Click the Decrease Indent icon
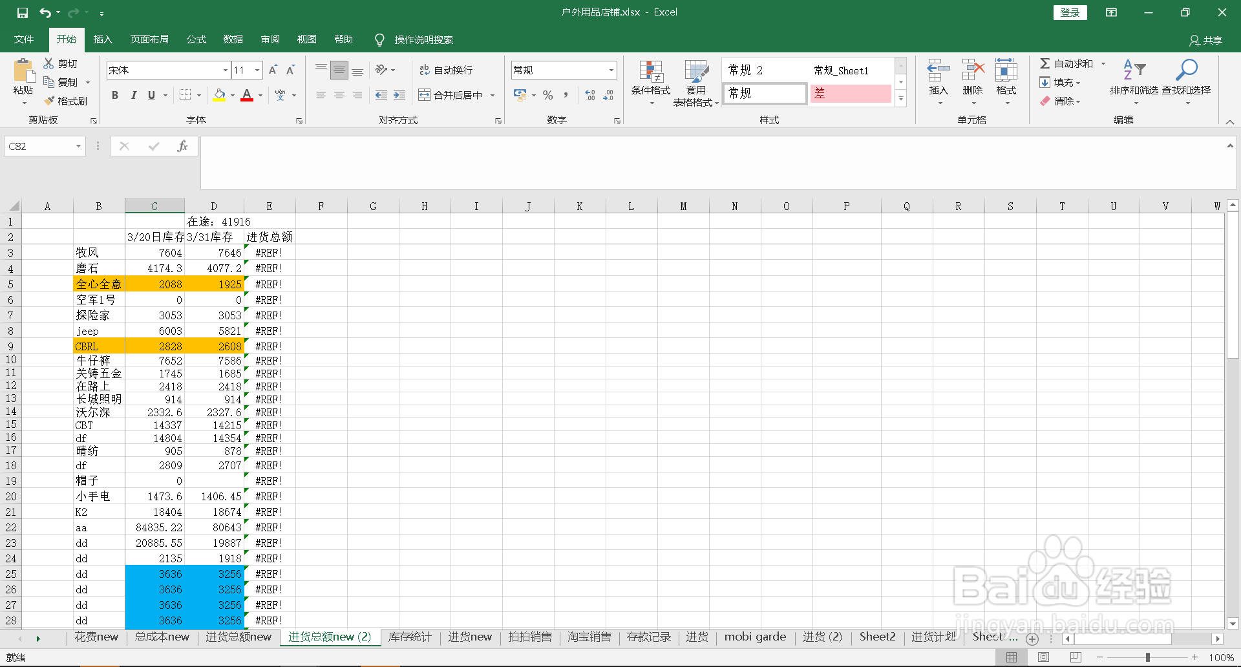 click(381, 95)
